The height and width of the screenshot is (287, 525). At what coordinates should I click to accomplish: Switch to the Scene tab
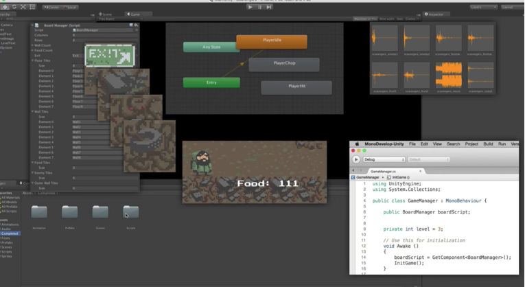(106, 14)
